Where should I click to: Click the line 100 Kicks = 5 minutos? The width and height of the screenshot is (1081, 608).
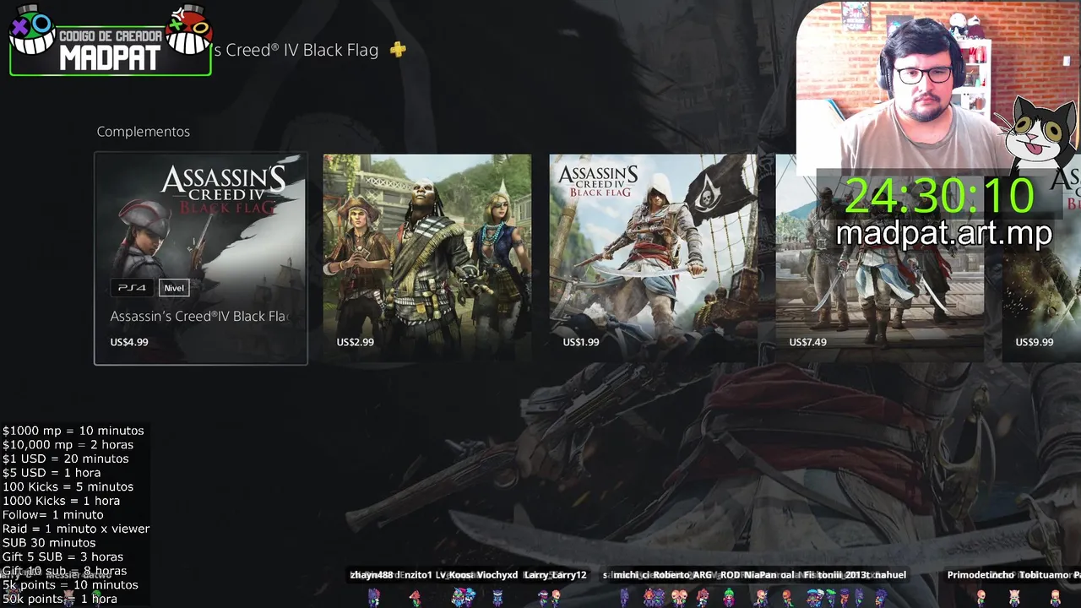(68, 486)
